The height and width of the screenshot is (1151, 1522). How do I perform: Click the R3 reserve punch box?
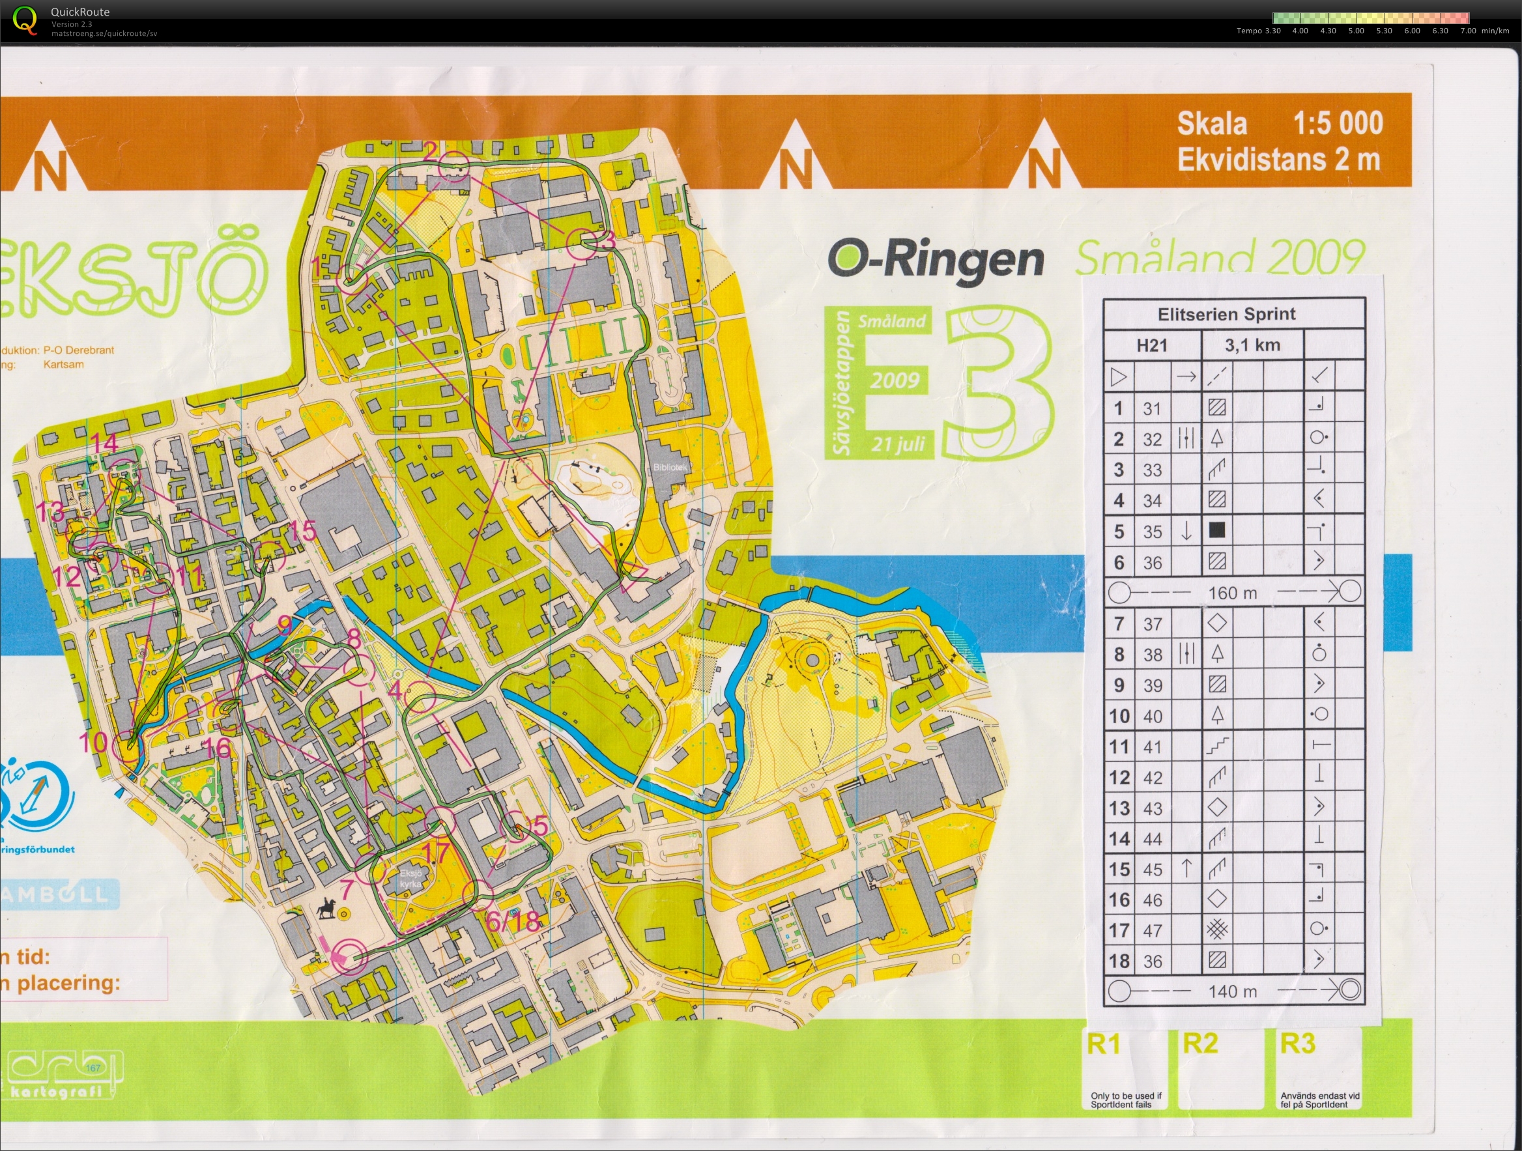(x=1317, y=1070)
